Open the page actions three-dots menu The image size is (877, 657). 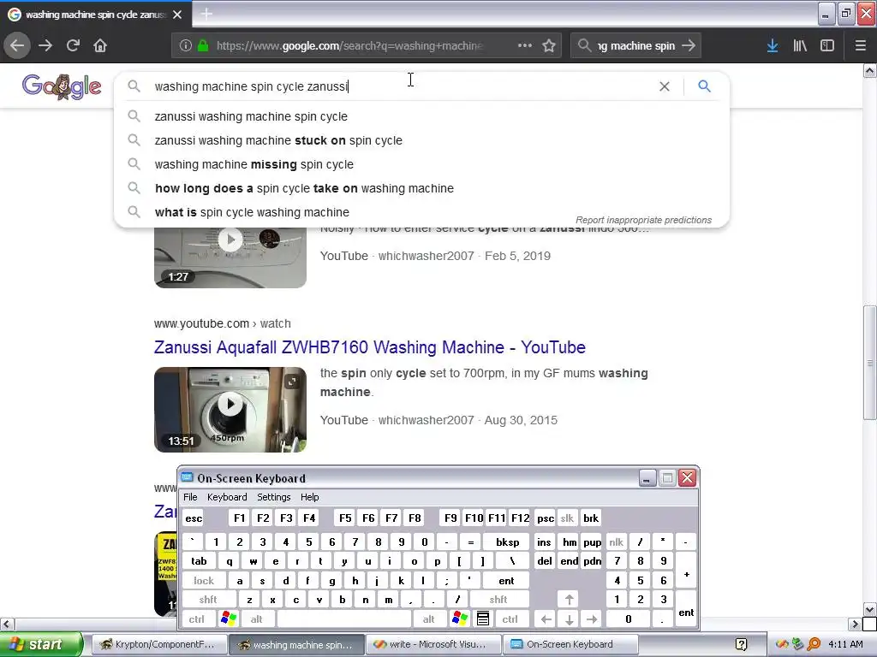525,46
